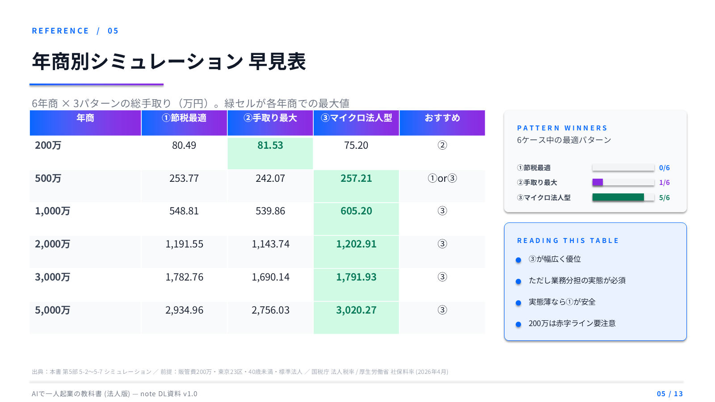The width and height of the screenshot is (715, 402).
Task: Click the 6ケース中の最適パターン subtitle
Action: coord(564,140)
